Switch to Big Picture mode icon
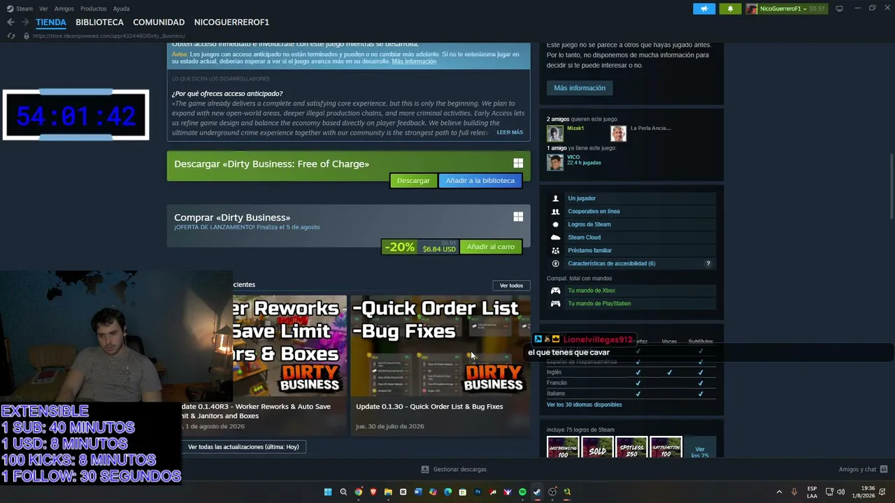The height and width of the screenshot is (503, 895). [839, 8]
